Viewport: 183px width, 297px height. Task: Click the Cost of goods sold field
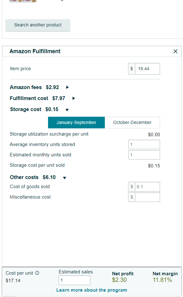tap(148, 187)
